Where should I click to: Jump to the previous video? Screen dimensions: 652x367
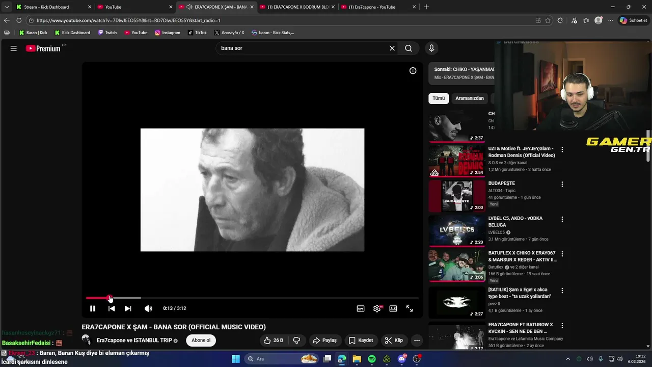(112, 308)
